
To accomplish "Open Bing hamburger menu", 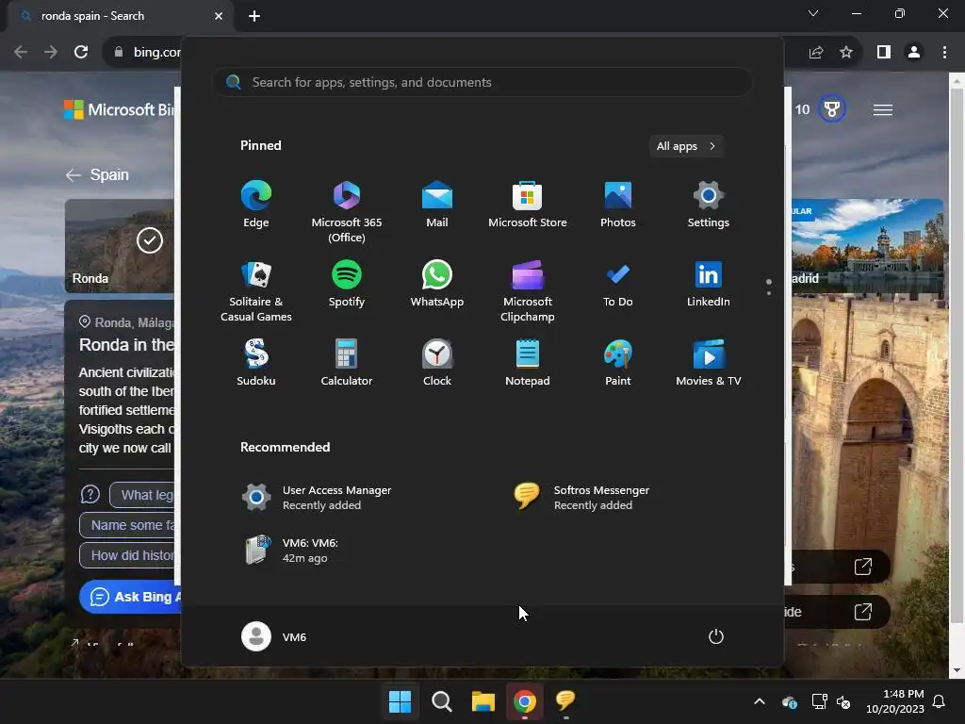I will [882, 109].
